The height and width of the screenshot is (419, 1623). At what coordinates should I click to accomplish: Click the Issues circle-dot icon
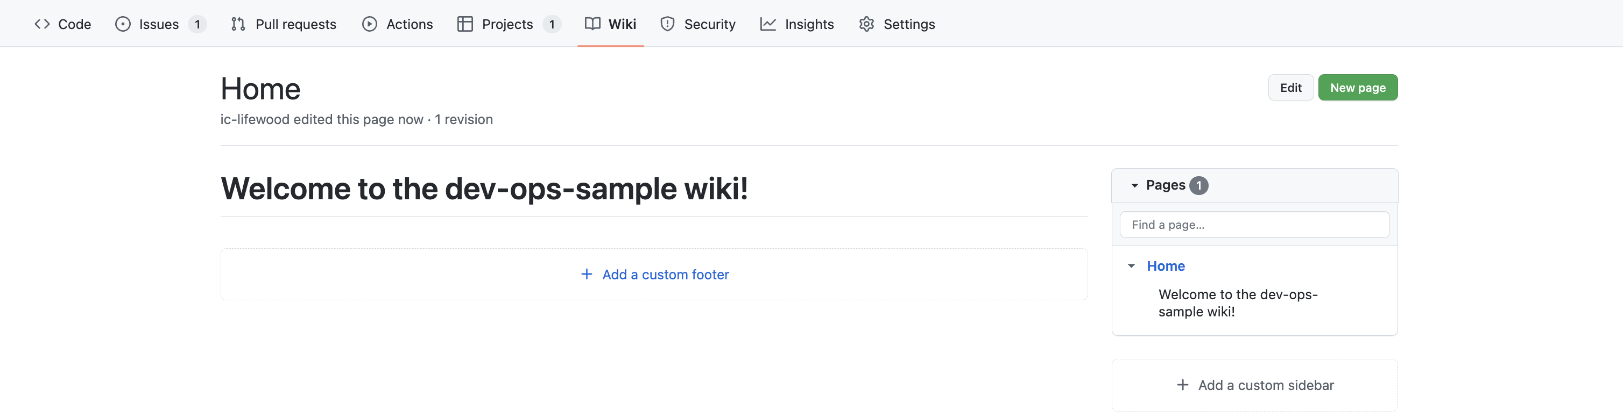point(123,24)
